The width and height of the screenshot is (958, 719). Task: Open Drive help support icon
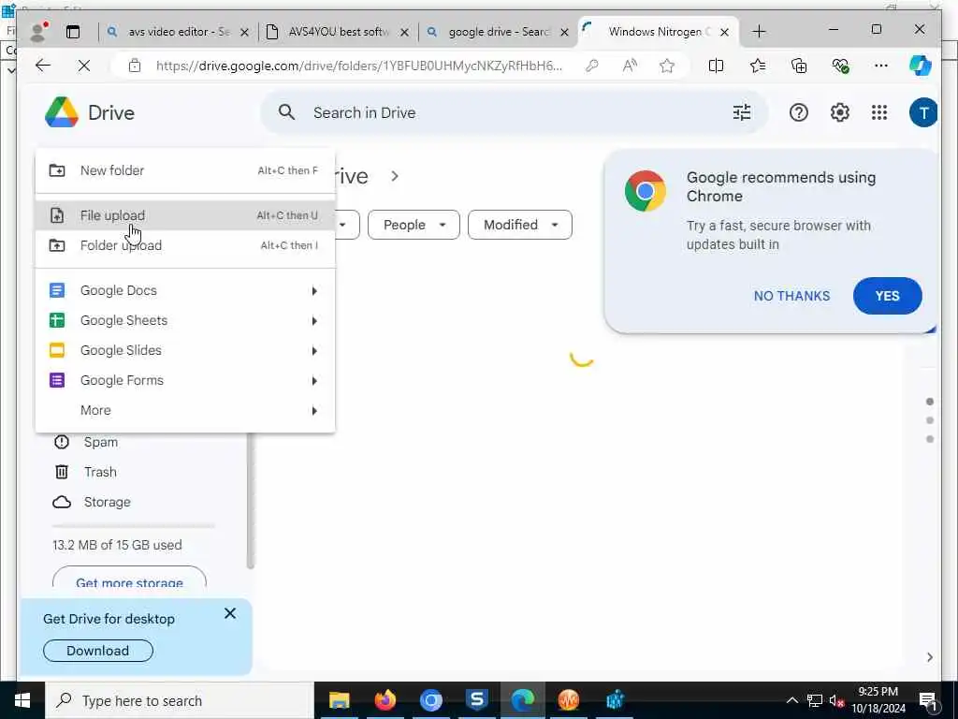pos(799,112)
